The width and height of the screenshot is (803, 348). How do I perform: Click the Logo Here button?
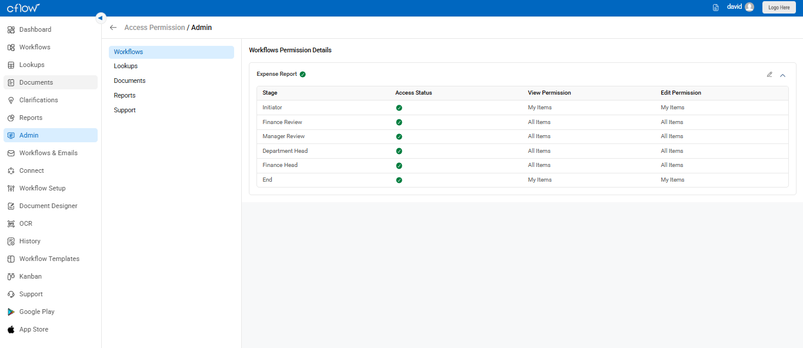point(779,8)
